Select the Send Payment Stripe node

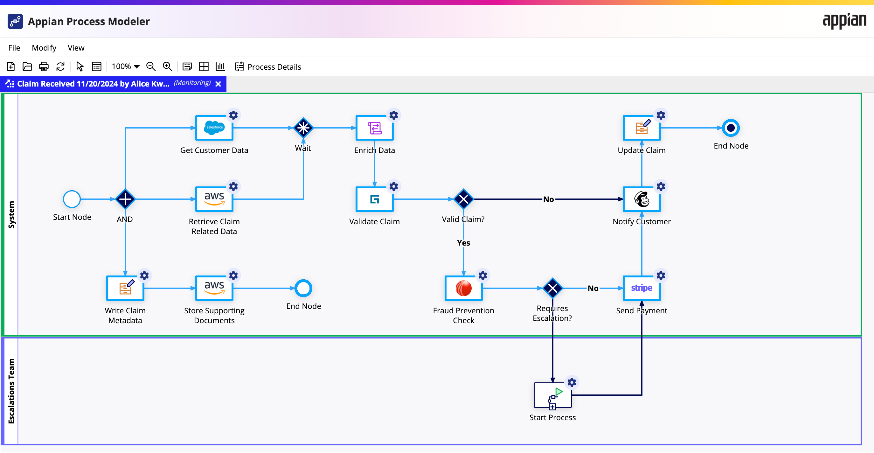pyautogui.click(x=642, y=289)
